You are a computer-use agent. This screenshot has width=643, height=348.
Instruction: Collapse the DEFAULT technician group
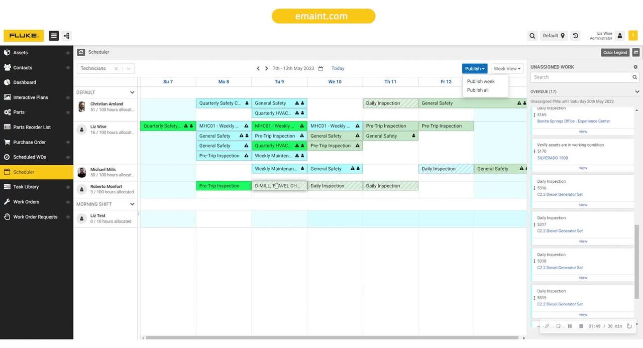click(132, 92)
